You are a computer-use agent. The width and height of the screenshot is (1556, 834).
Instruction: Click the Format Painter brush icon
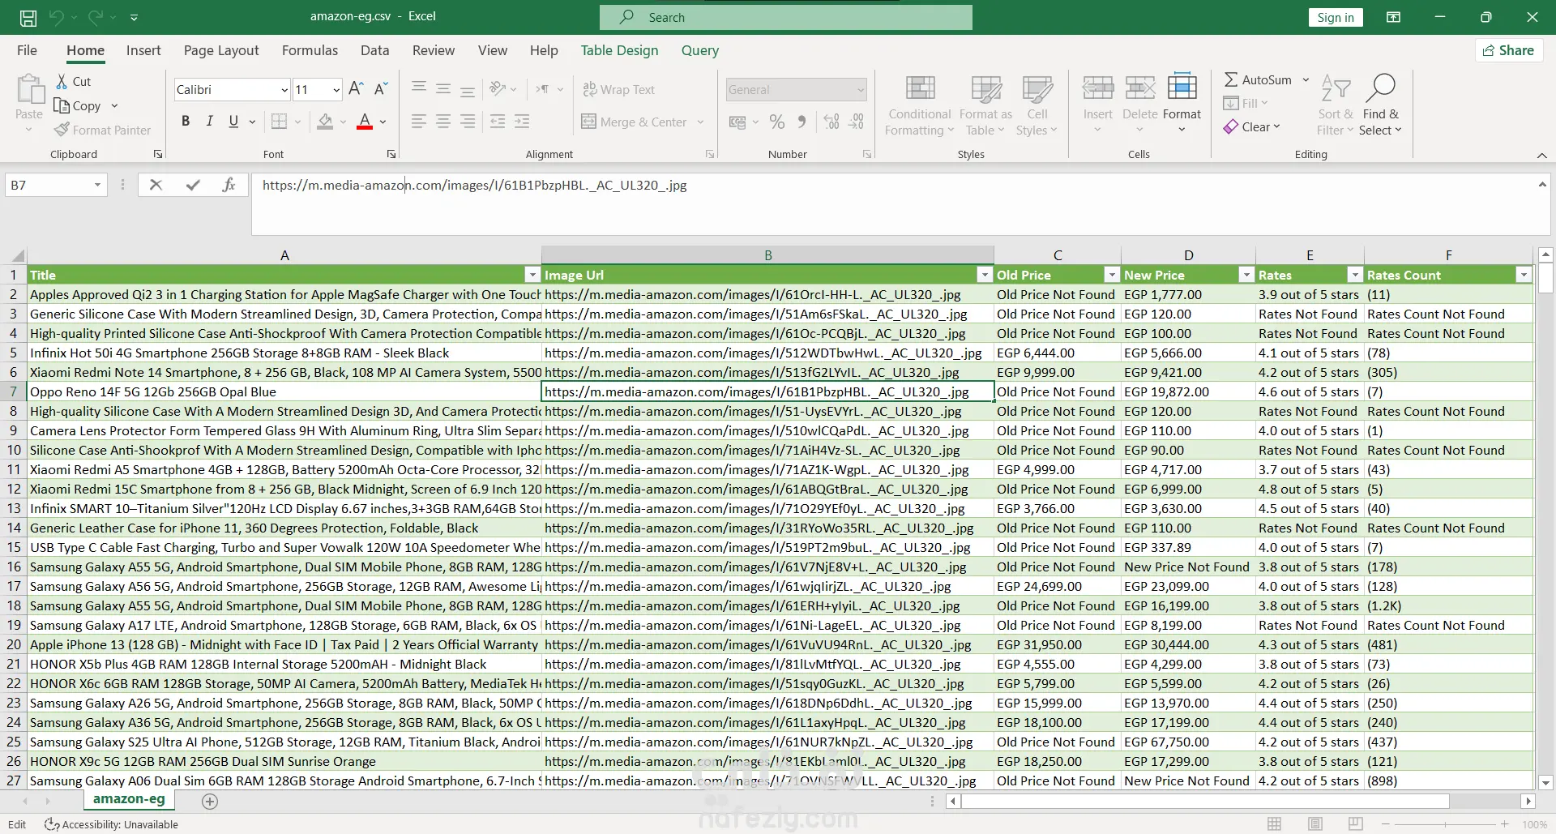(62, 130)
